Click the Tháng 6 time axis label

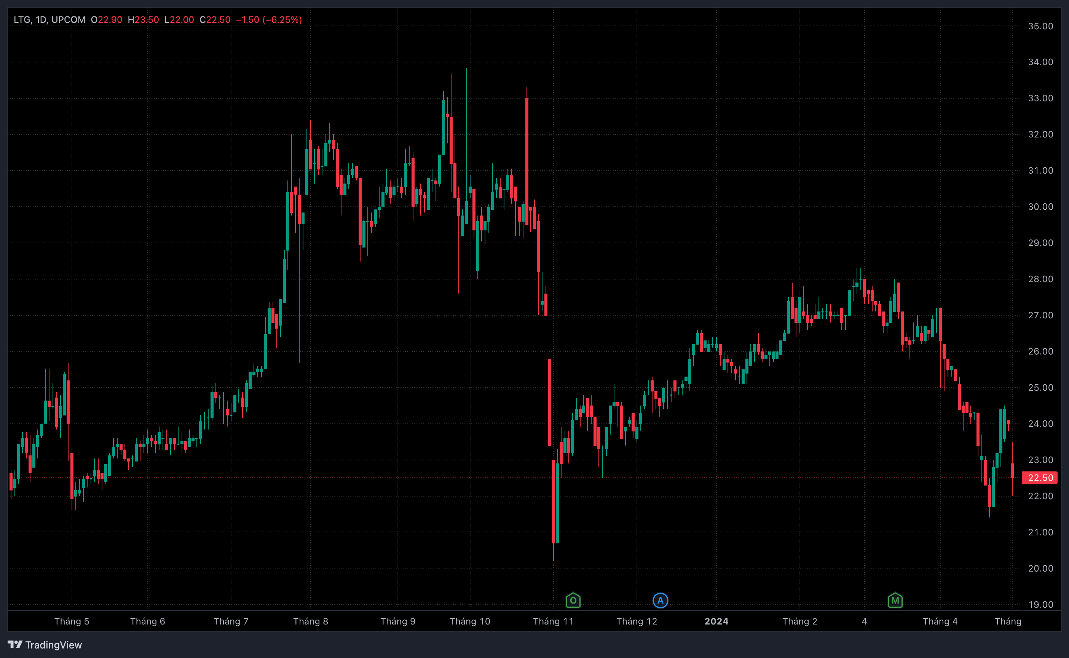(147, 621)
